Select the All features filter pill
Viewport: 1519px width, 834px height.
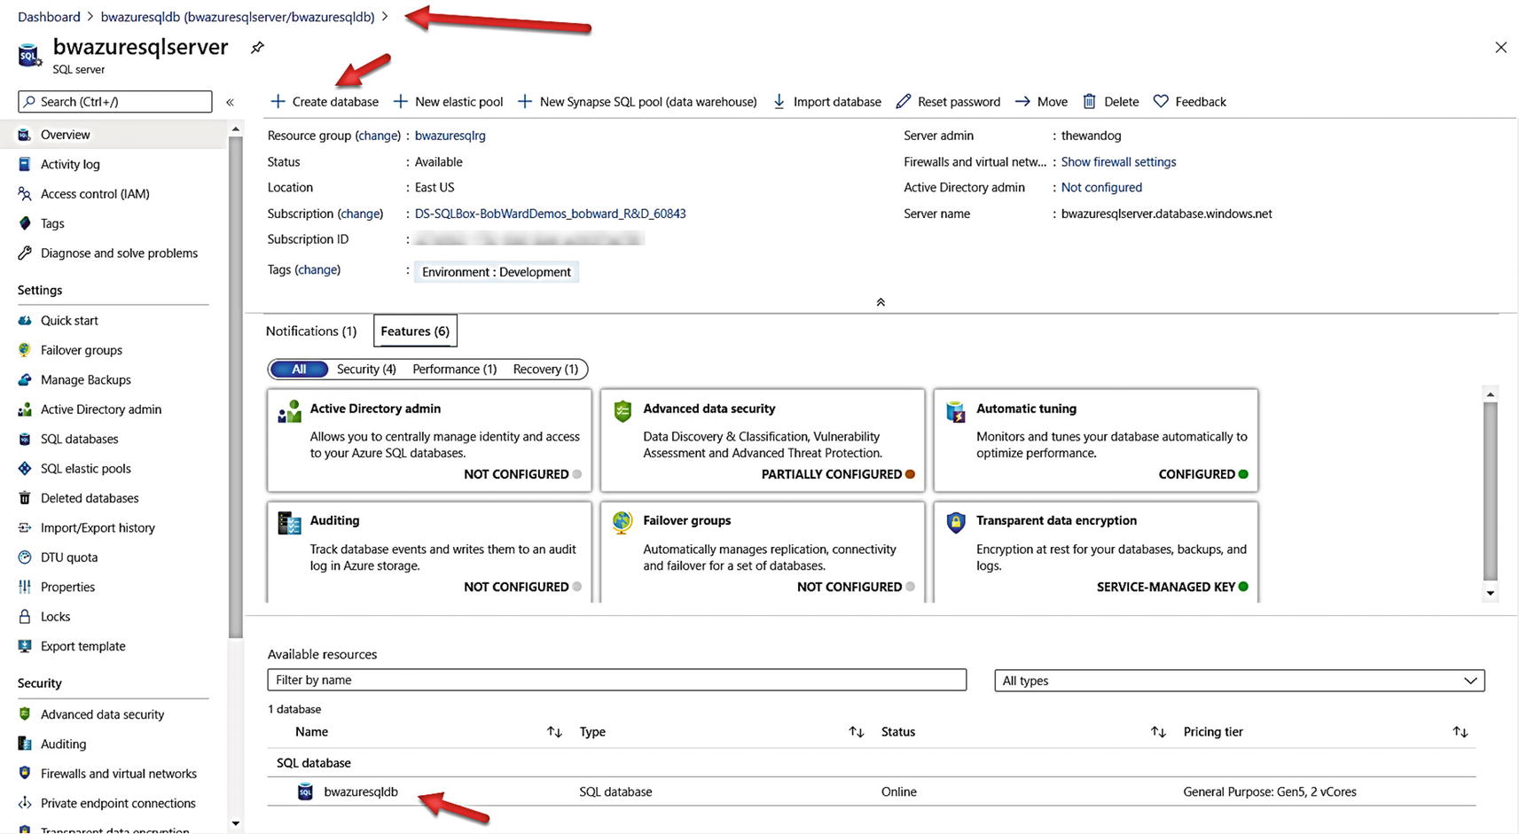click(299, 369)
